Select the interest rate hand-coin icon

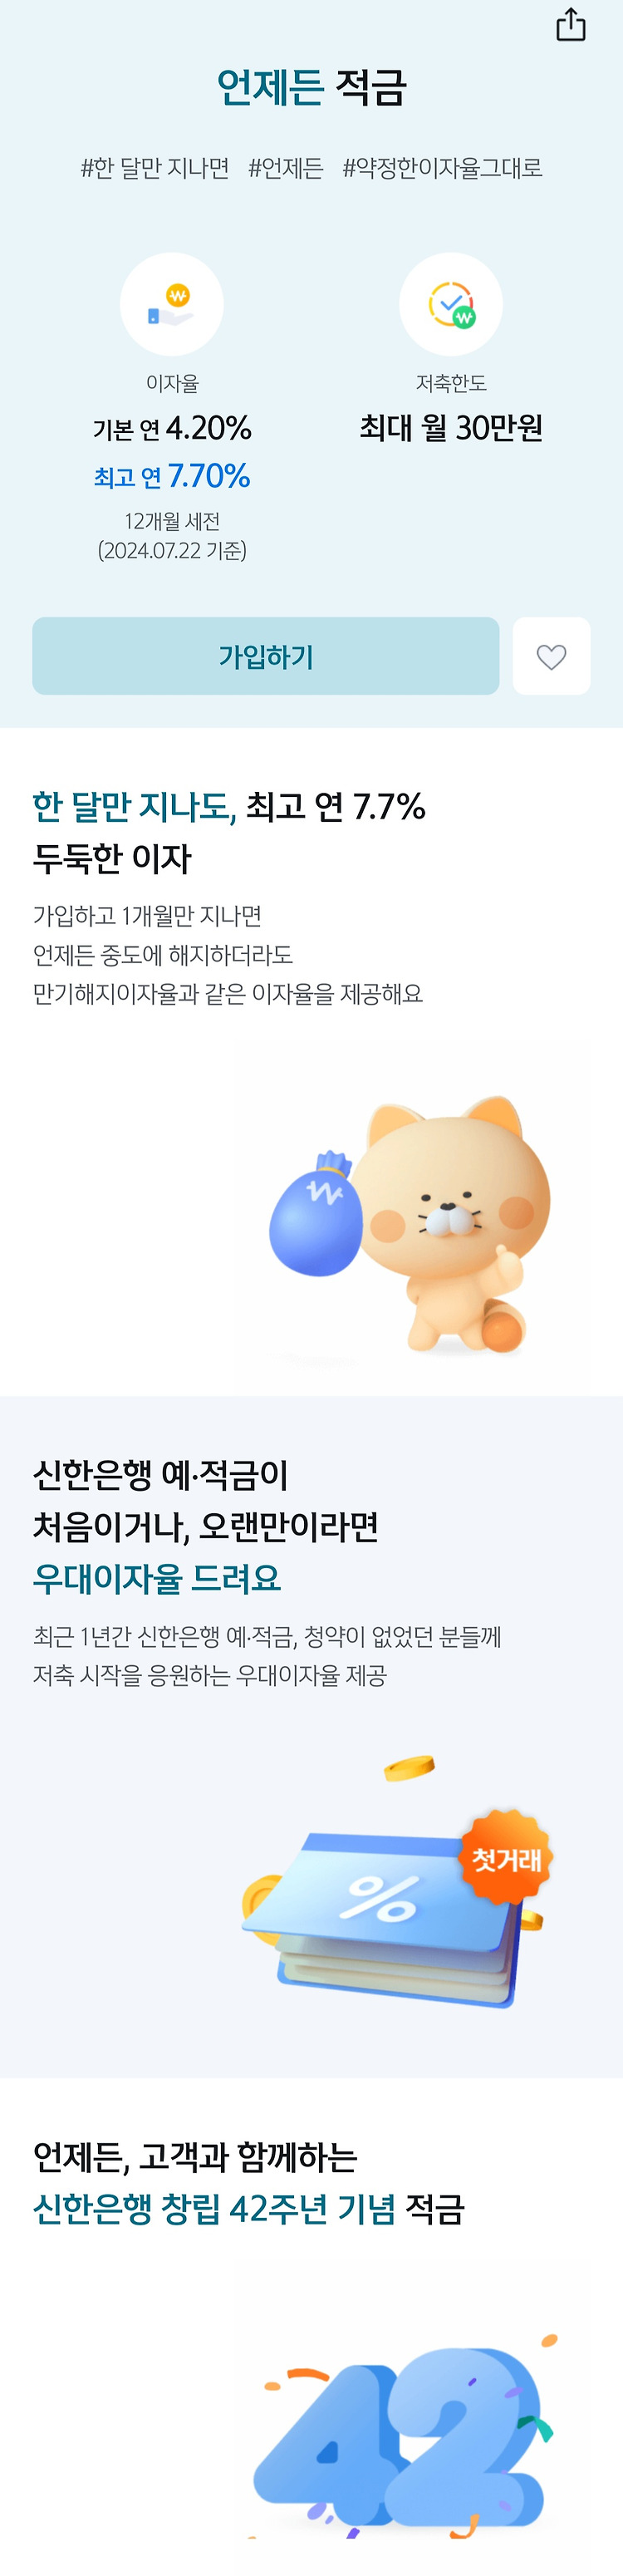[172, 304]
